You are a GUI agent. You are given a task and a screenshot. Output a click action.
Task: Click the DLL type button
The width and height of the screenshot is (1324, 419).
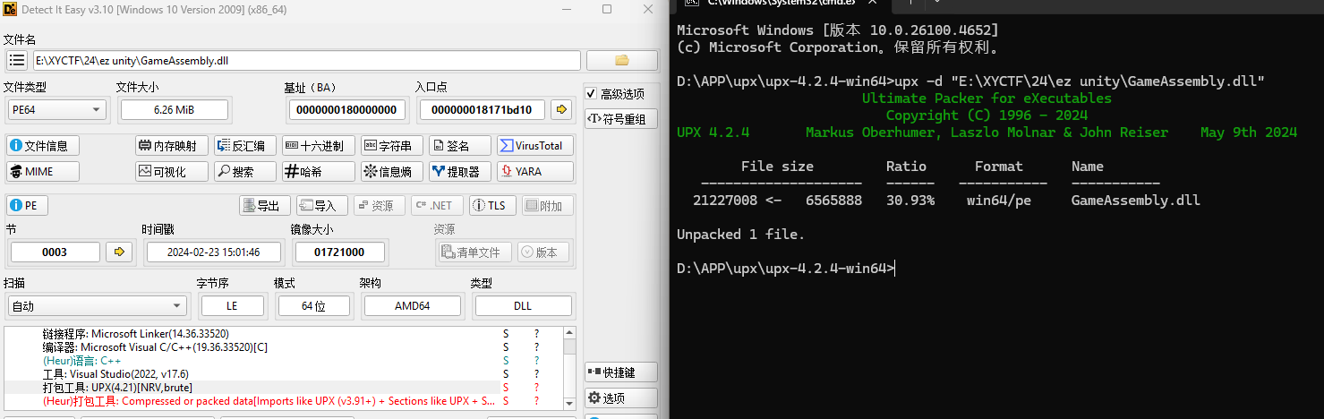pos(523,306)
